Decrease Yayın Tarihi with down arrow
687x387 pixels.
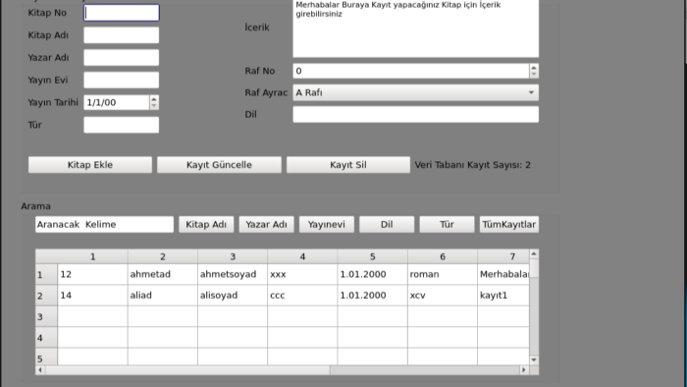pos(154,106)
